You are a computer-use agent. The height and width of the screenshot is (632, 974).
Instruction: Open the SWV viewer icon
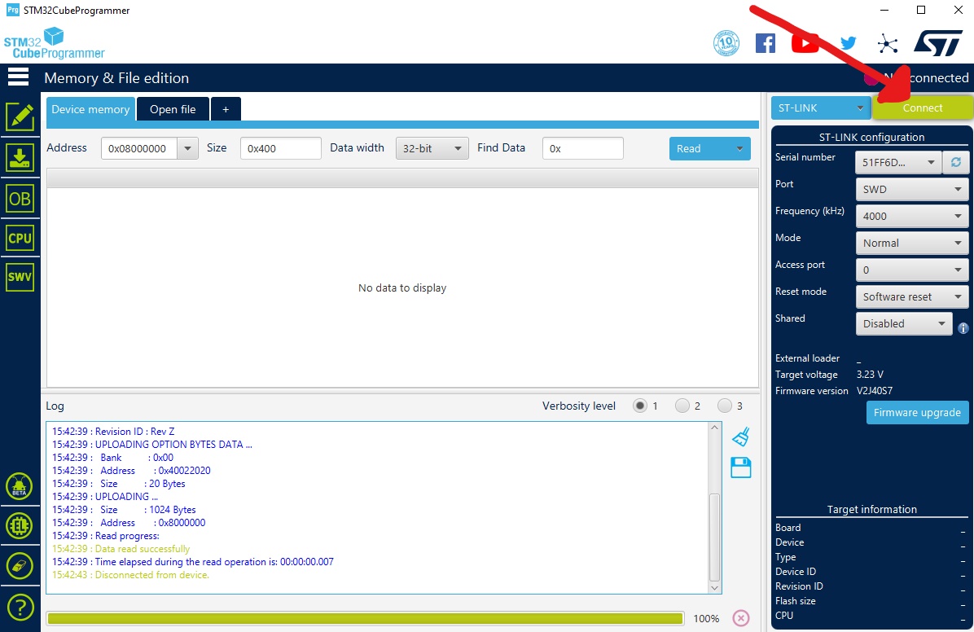coord(20,277)
